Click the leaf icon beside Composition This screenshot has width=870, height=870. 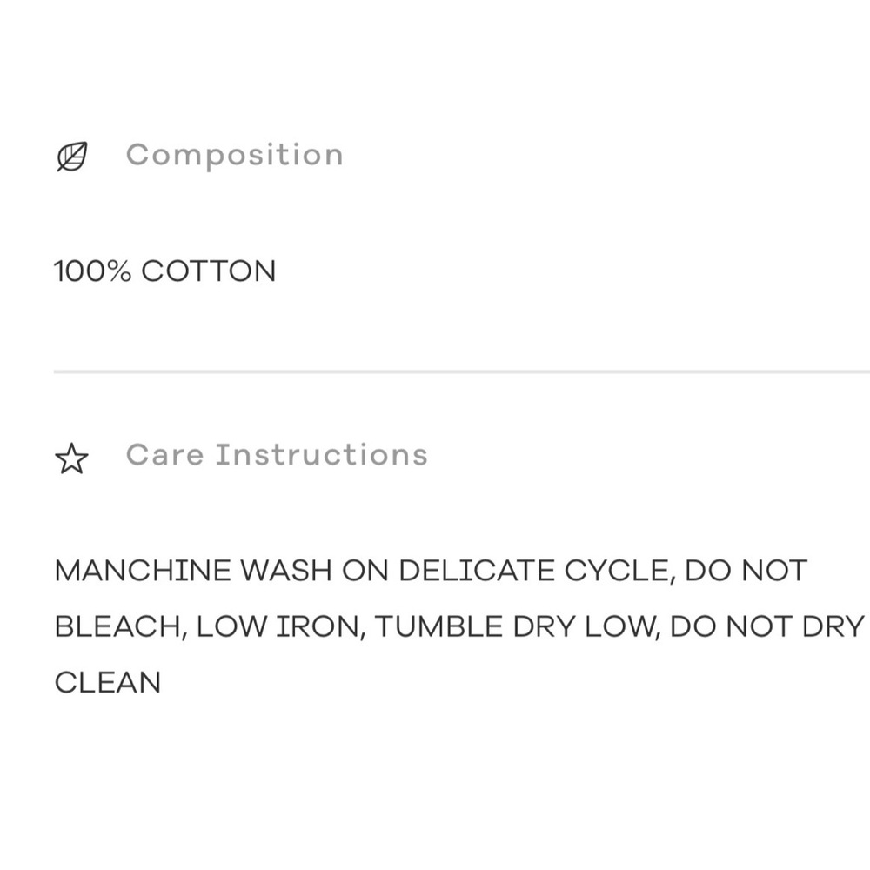point(72,157)
